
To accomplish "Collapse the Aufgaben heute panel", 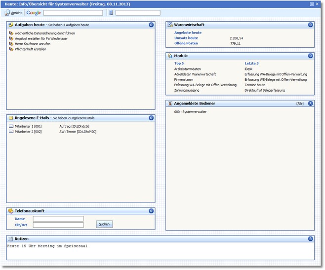I will 151,24.
